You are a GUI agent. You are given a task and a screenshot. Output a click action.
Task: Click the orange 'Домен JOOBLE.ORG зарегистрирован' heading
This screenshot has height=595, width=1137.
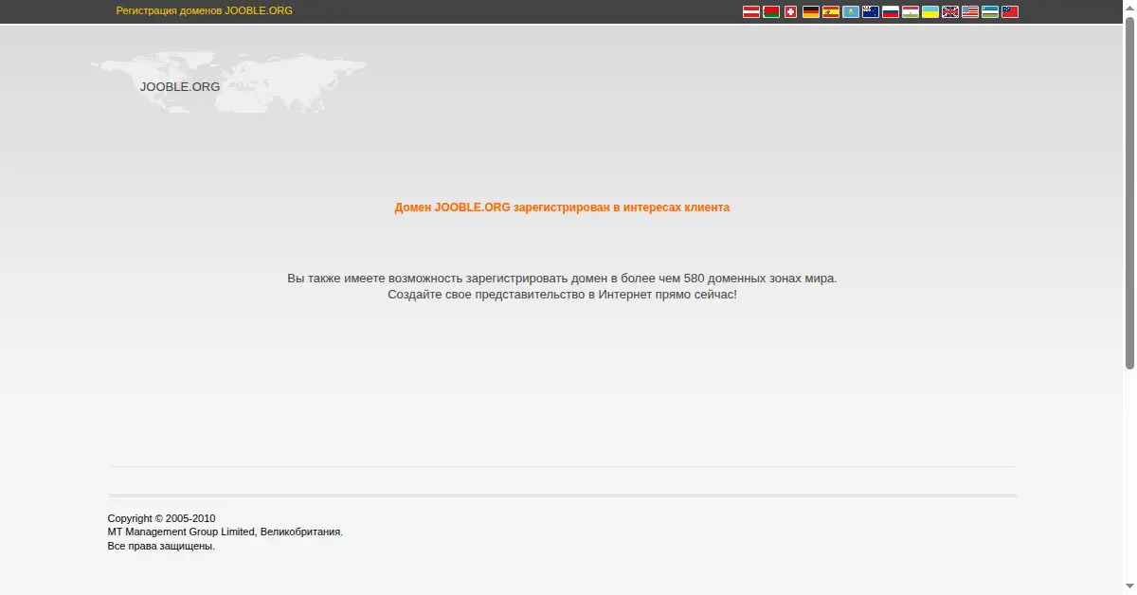[562, 207]
